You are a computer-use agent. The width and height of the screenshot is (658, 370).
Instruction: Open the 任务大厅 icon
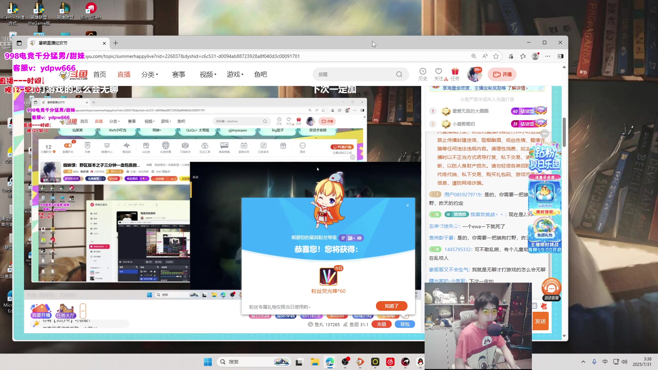65,311
